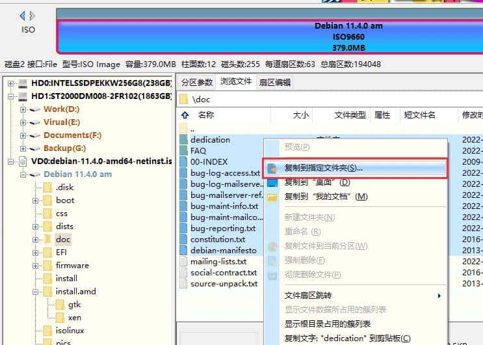The height and width of the screenshot is (345, 483).
Task: Select Virual(E:) in disk tree
Action: pos(62,122)
